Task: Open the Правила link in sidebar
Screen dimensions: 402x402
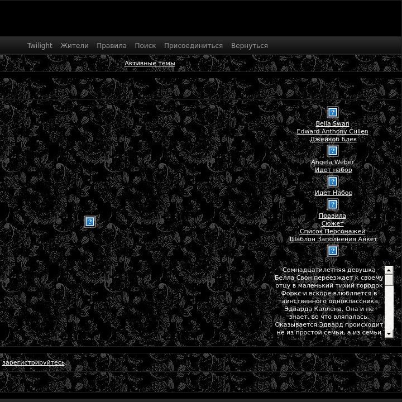Action: [x=332, y=216]
